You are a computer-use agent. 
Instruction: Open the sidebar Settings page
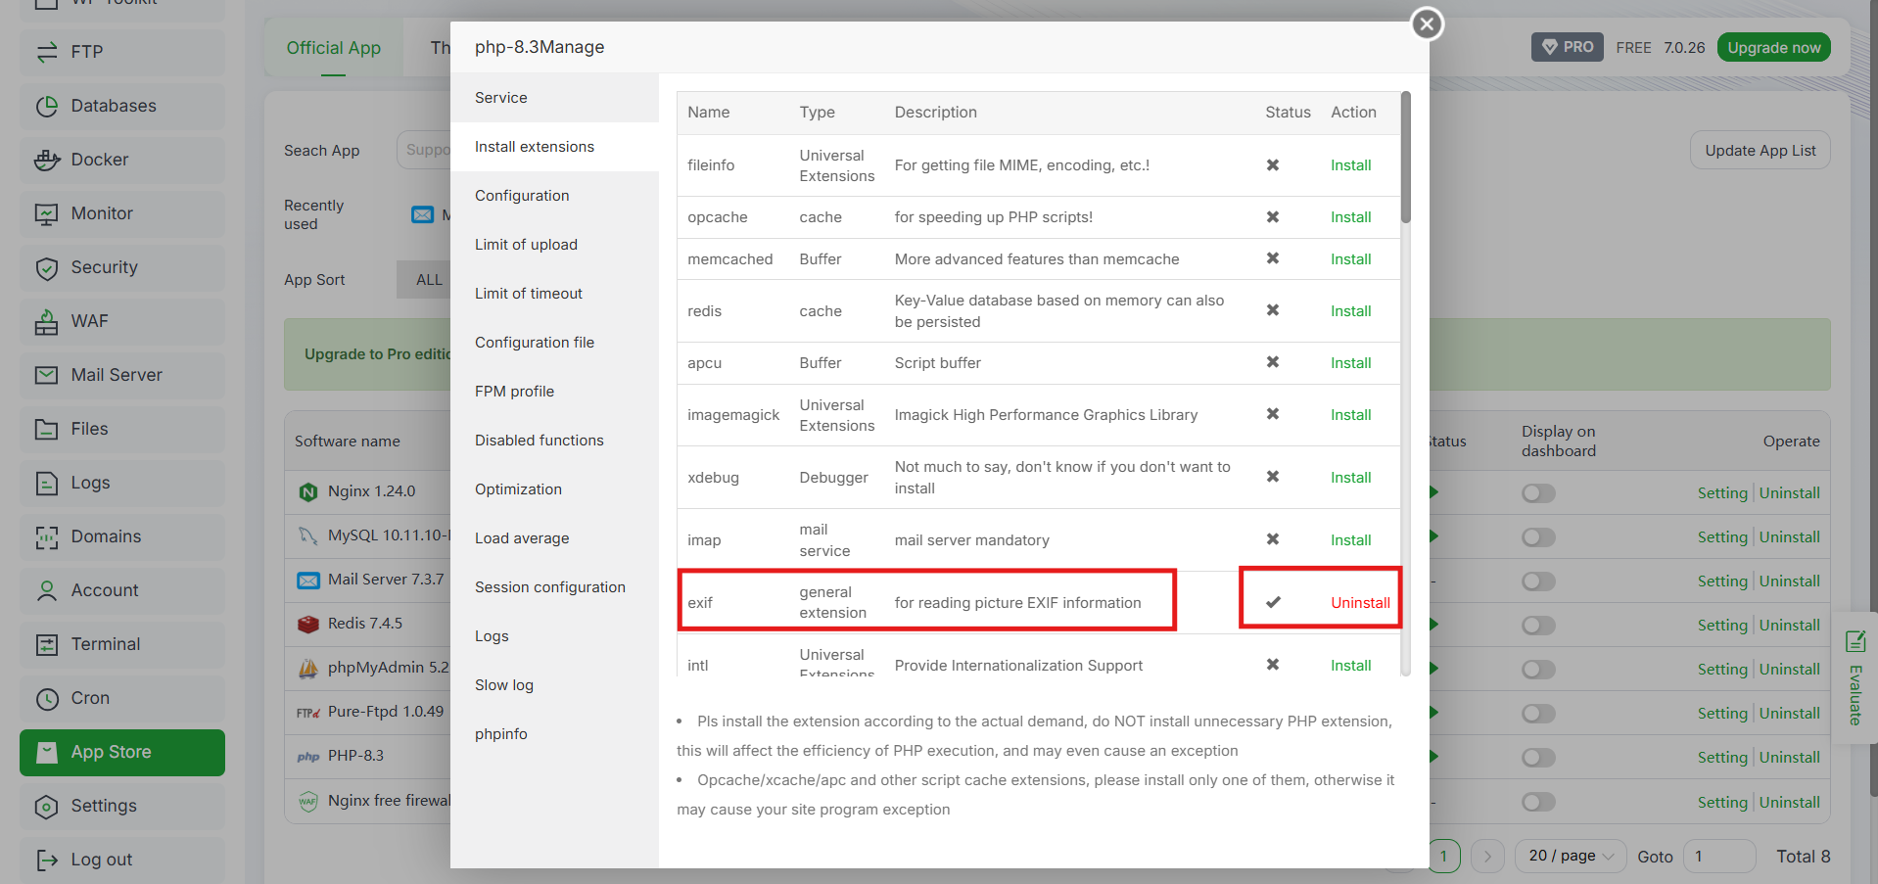(x=122, y=806)
